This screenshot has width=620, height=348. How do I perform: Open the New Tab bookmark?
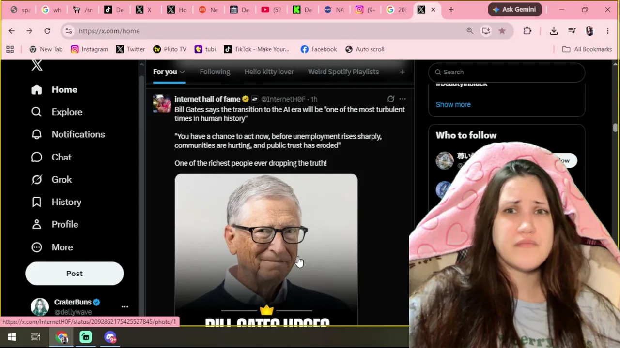pos(46,49)
